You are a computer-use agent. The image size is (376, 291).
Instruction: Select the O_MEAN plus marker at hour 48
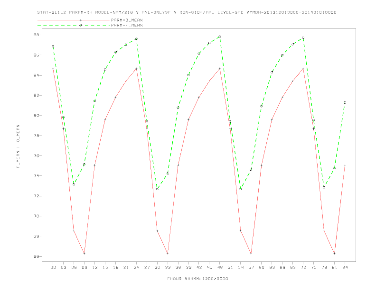220,68
